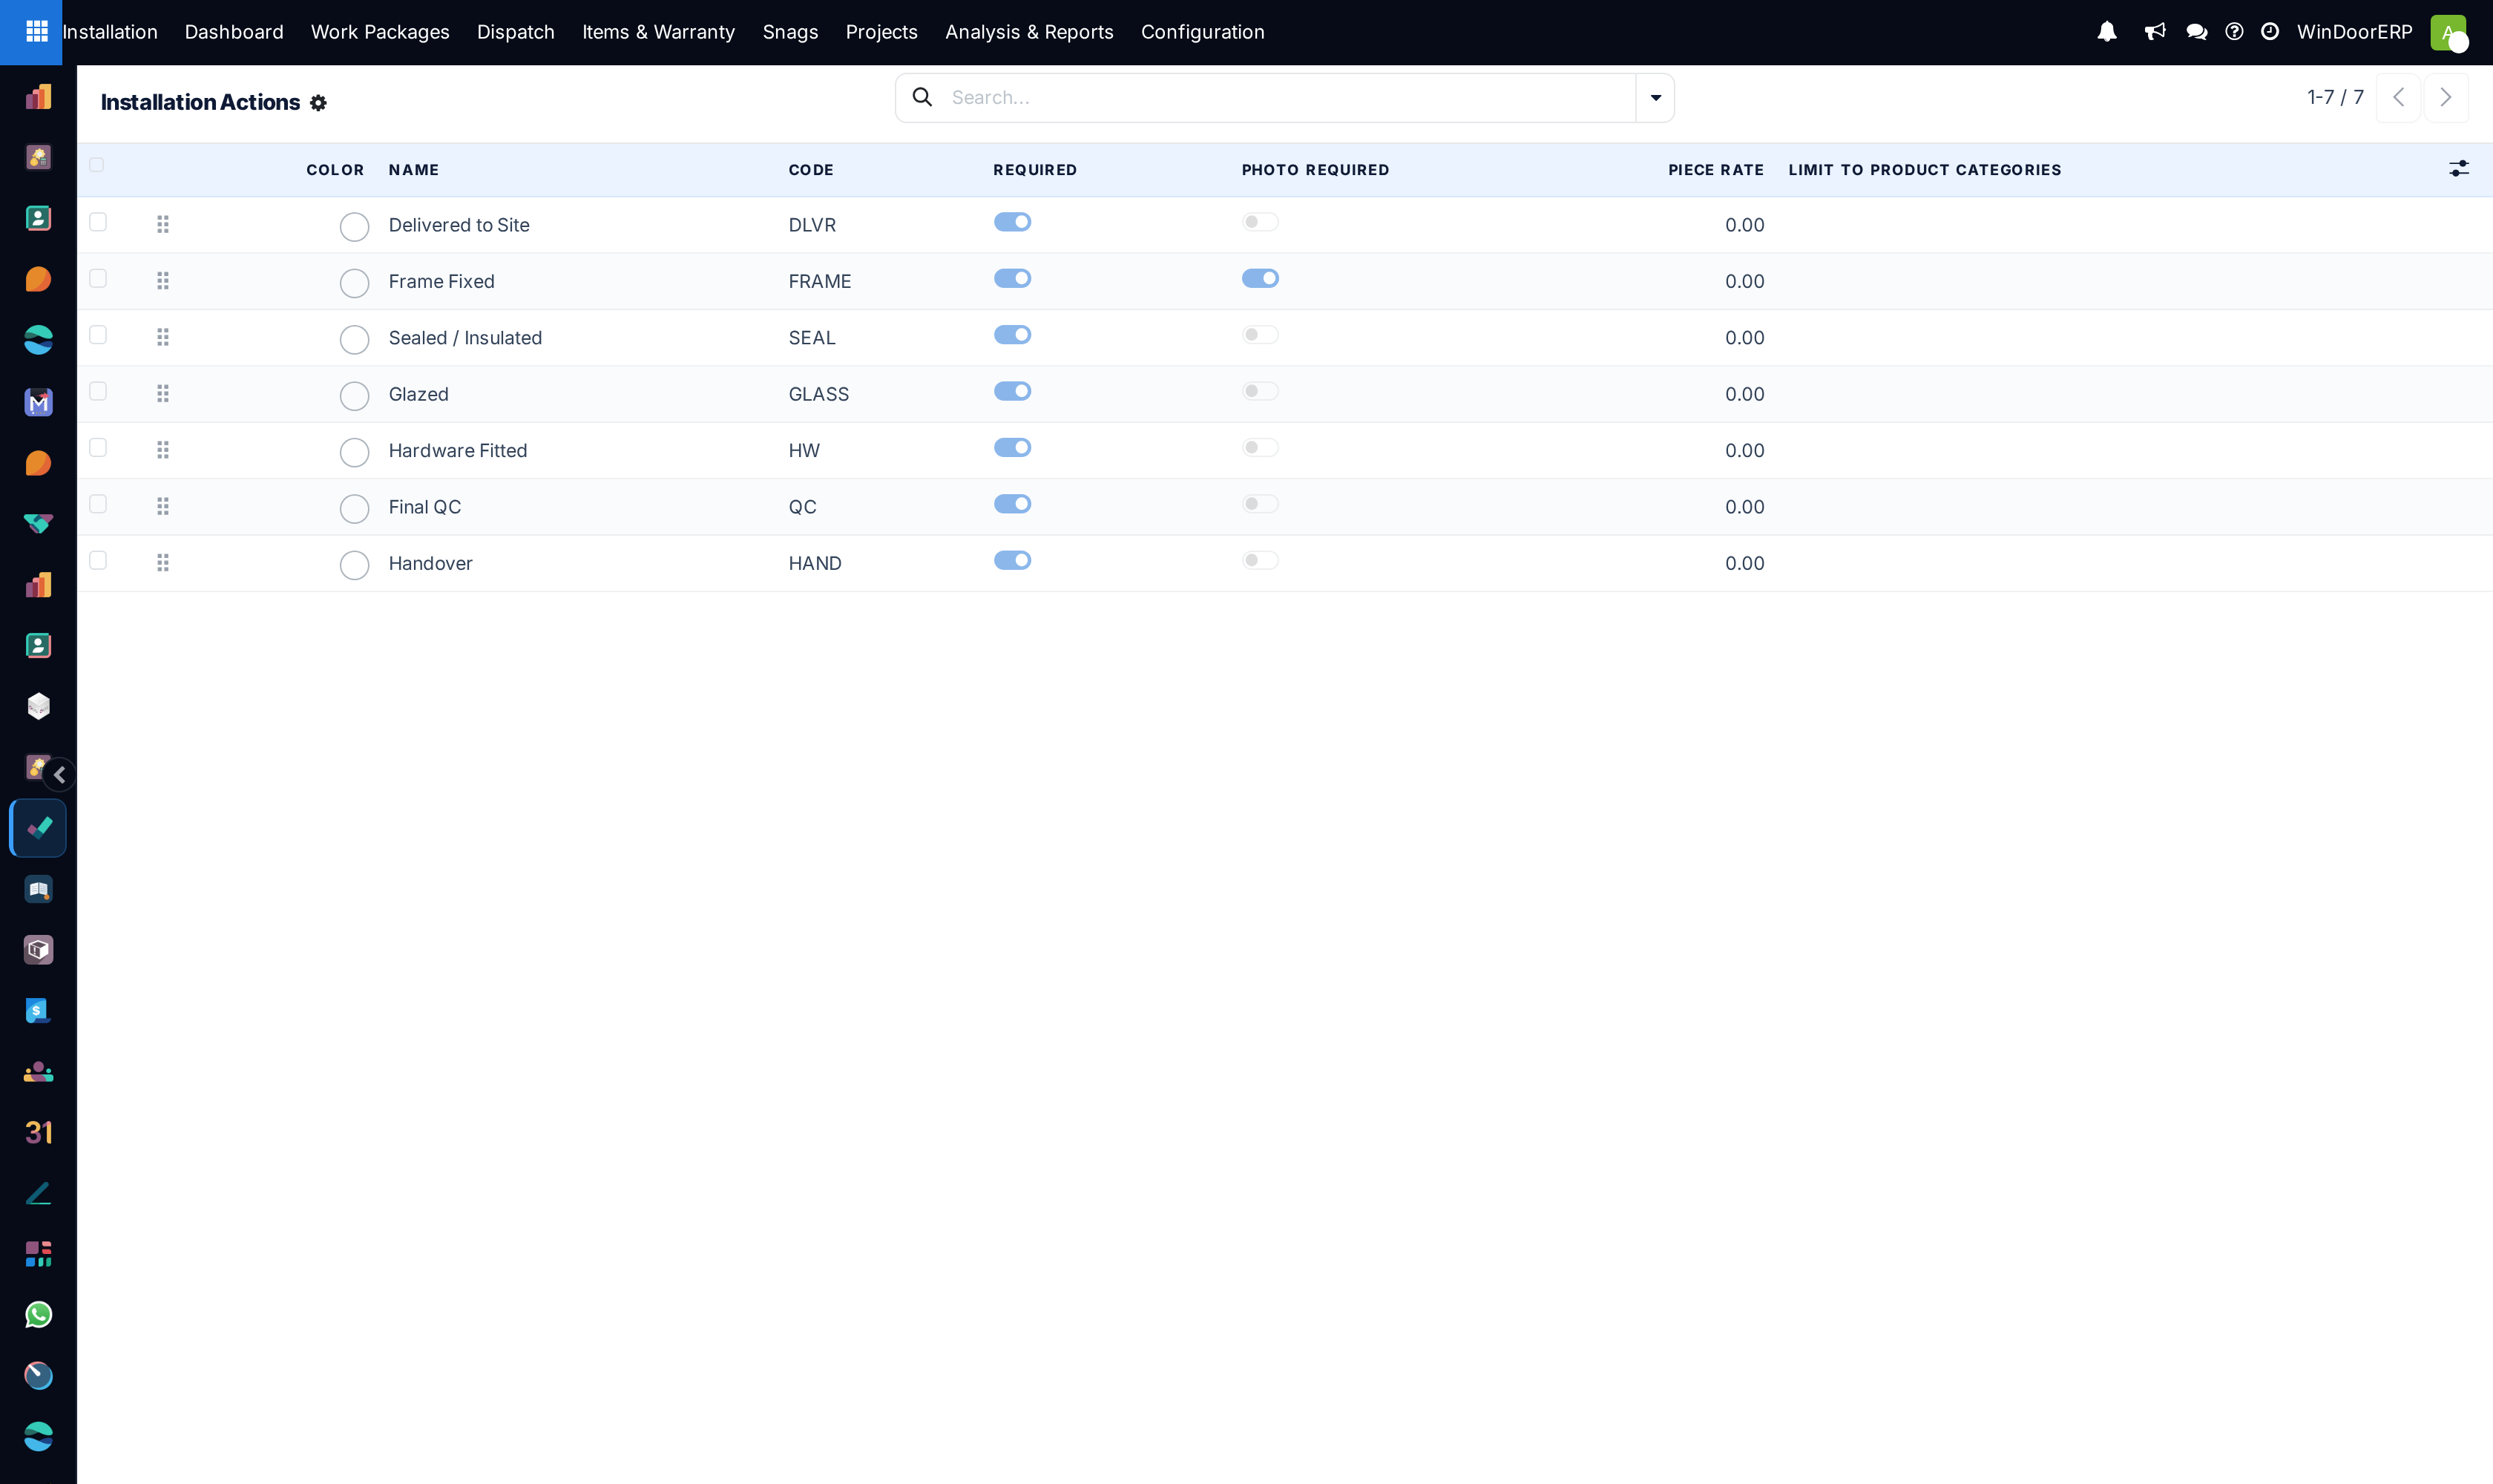The height and width of the screenshot is (1484, 2493).
Task: Sort by the Name column header
Action: tap(414, 170)
